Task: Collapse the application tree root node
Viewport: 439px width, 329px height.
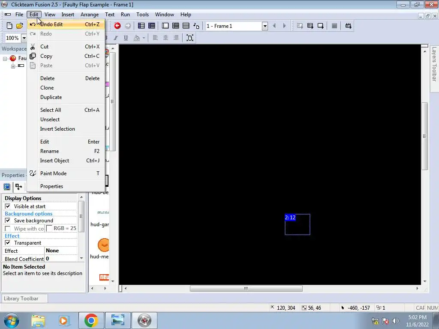Action: click(x=5, y=58)
